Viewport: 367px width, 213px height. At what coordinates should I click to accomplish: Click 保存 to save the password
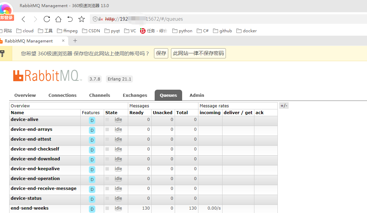pos(161,53)
